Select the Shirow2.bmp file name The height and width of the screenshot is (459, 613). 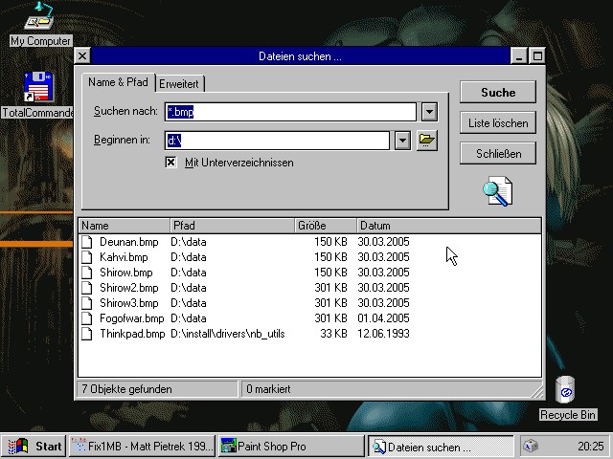pyautogui.click(x=129, y=288)
